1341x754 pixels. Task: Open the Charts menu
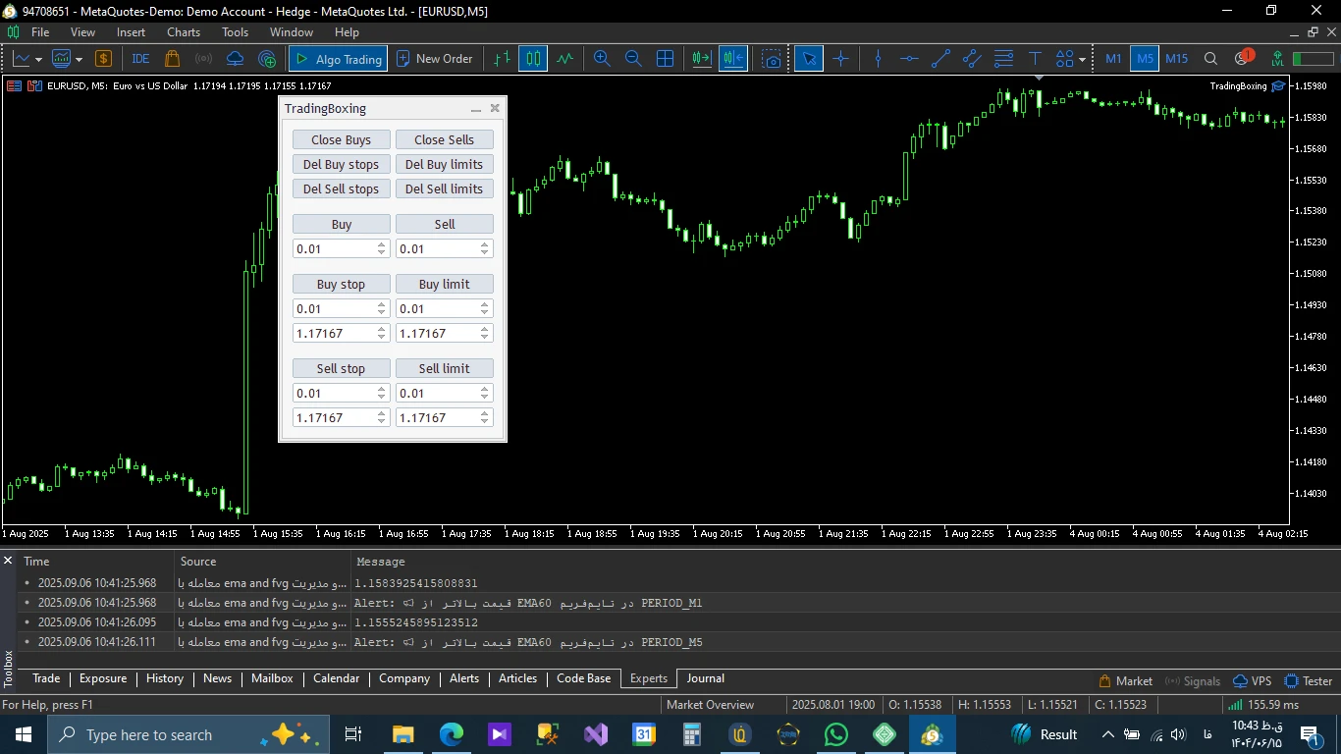183,32
